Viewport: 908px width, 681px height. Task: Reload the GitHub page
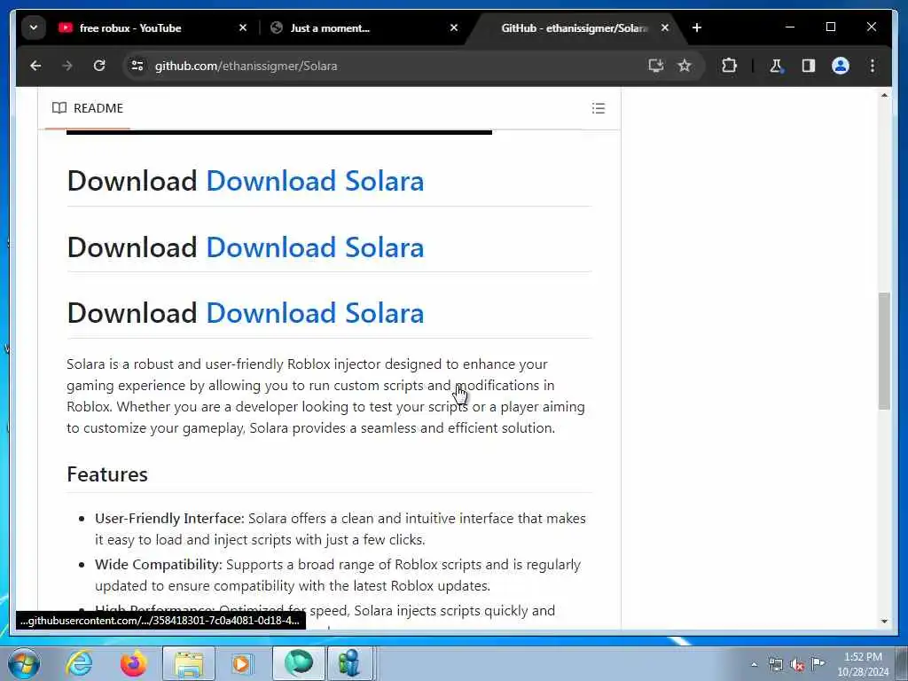tap(99, 66)
